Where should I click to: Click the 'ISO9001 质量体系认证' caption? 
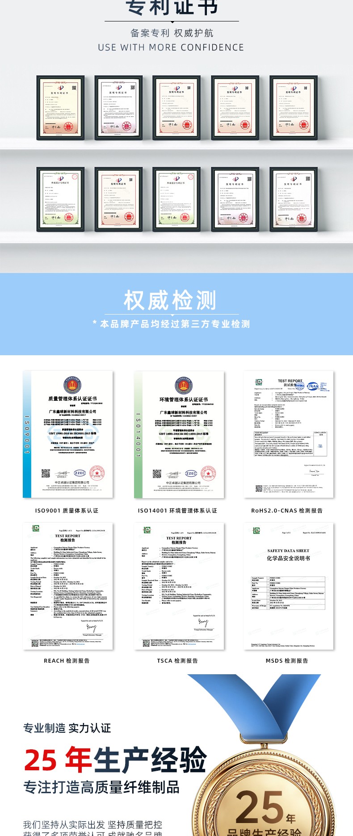pyautogui.click(x=67, y=511)
